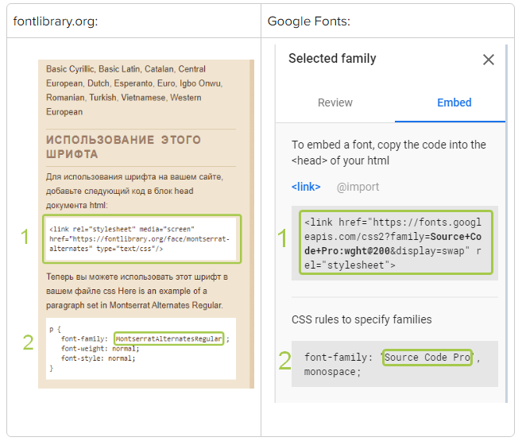Click the 'Source Code Pro' font-family text
The height and width of the screenshot is (441, 522).
427,357
